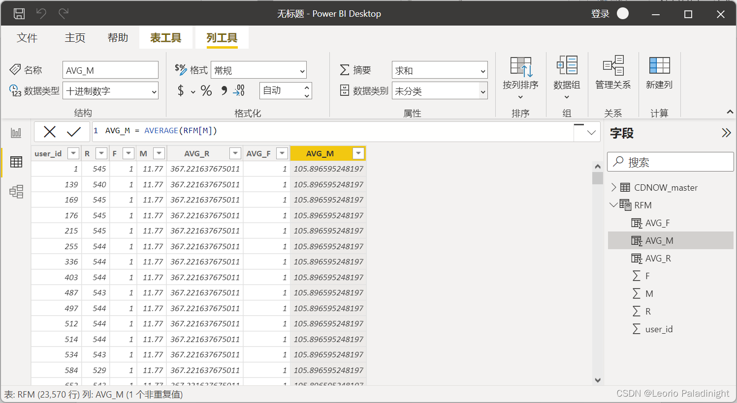
Task: Select the AVG_R column header
Action: [x=197, y=153]
